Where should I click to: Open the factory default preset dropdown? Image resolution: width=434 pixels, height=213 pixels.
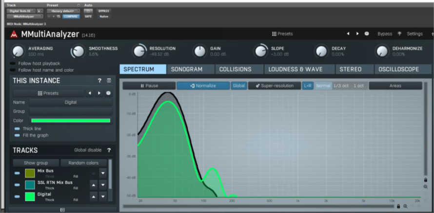tap(62, 10)
